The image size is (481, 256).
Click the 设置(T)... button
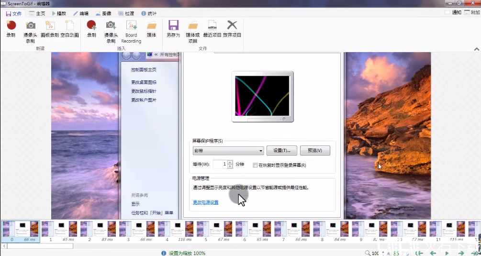pos(281,151)
